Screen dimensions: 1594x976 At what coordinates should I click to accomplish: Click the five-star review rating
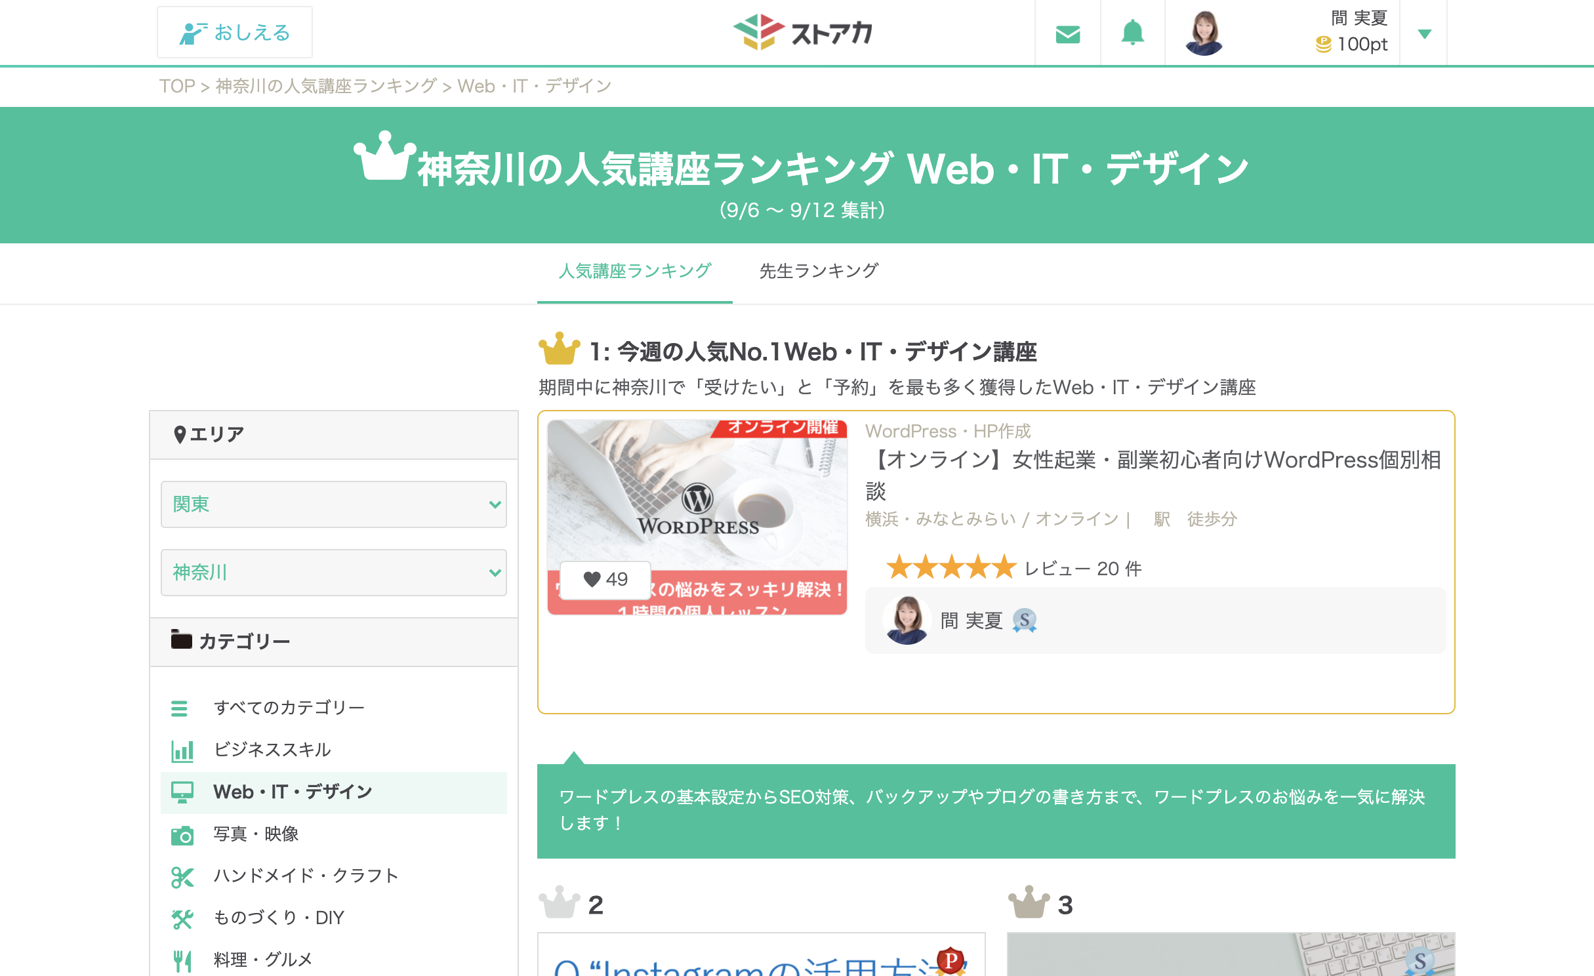pos(950,567)
